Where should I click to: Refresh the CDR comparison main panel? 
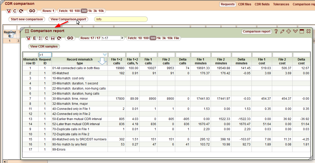coord(21,11)
